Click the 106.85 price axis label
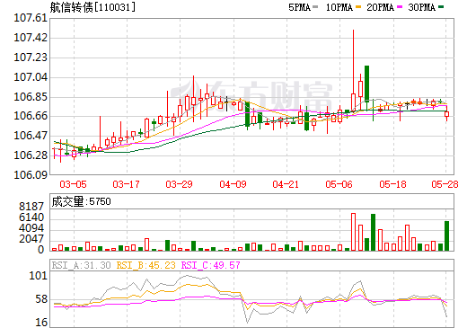The width and height of the screenshot is (467, 328). pyautogui.click(x=31, y=97)
